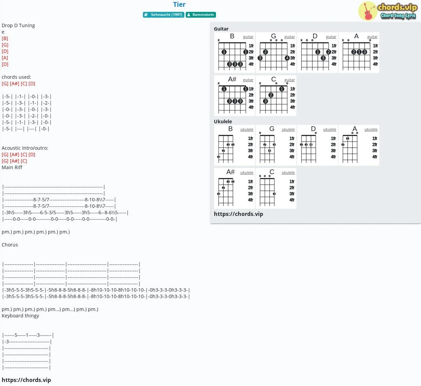This screenshot has width=421, height=386.
Task: Open the Tier song title link
Action: coord(179,4)
